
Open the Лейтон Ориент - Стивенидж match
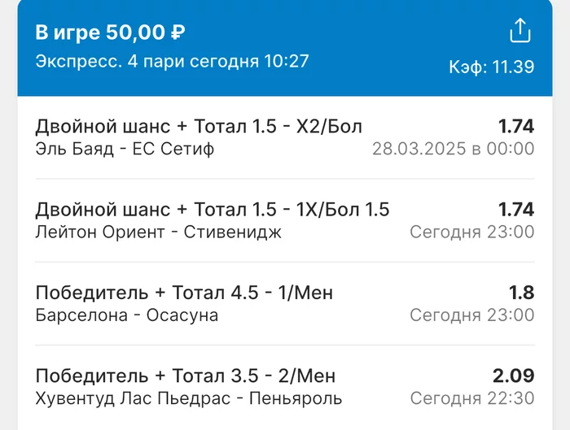pyautogui.click(x=158, y=232)
